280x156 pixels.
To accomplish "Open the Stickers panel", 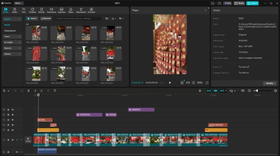I will tap(32, 10).
